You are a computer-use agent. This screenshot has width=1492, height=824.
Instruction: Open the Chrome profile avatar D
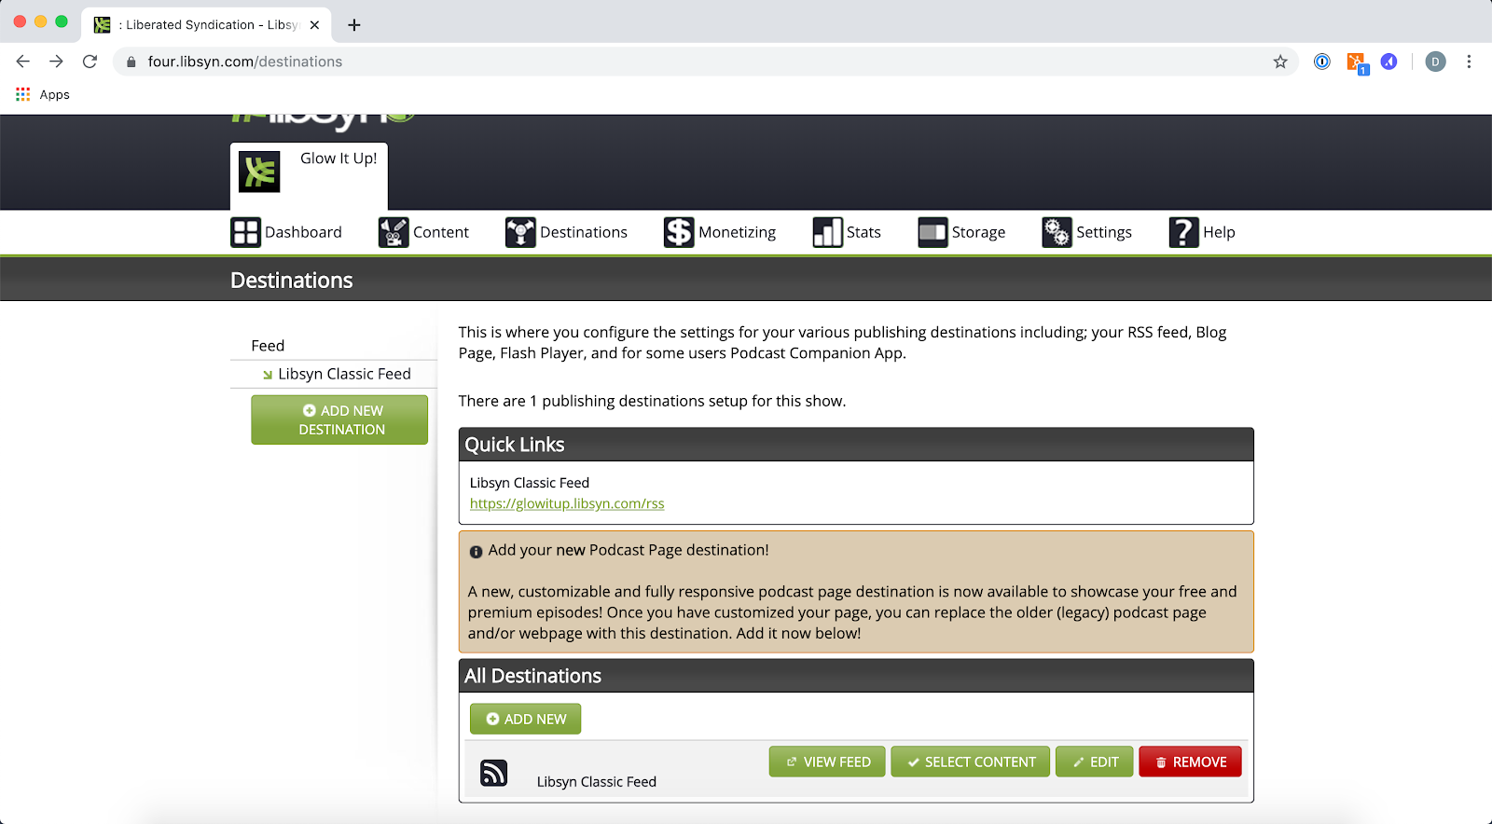pos(1436,62)
